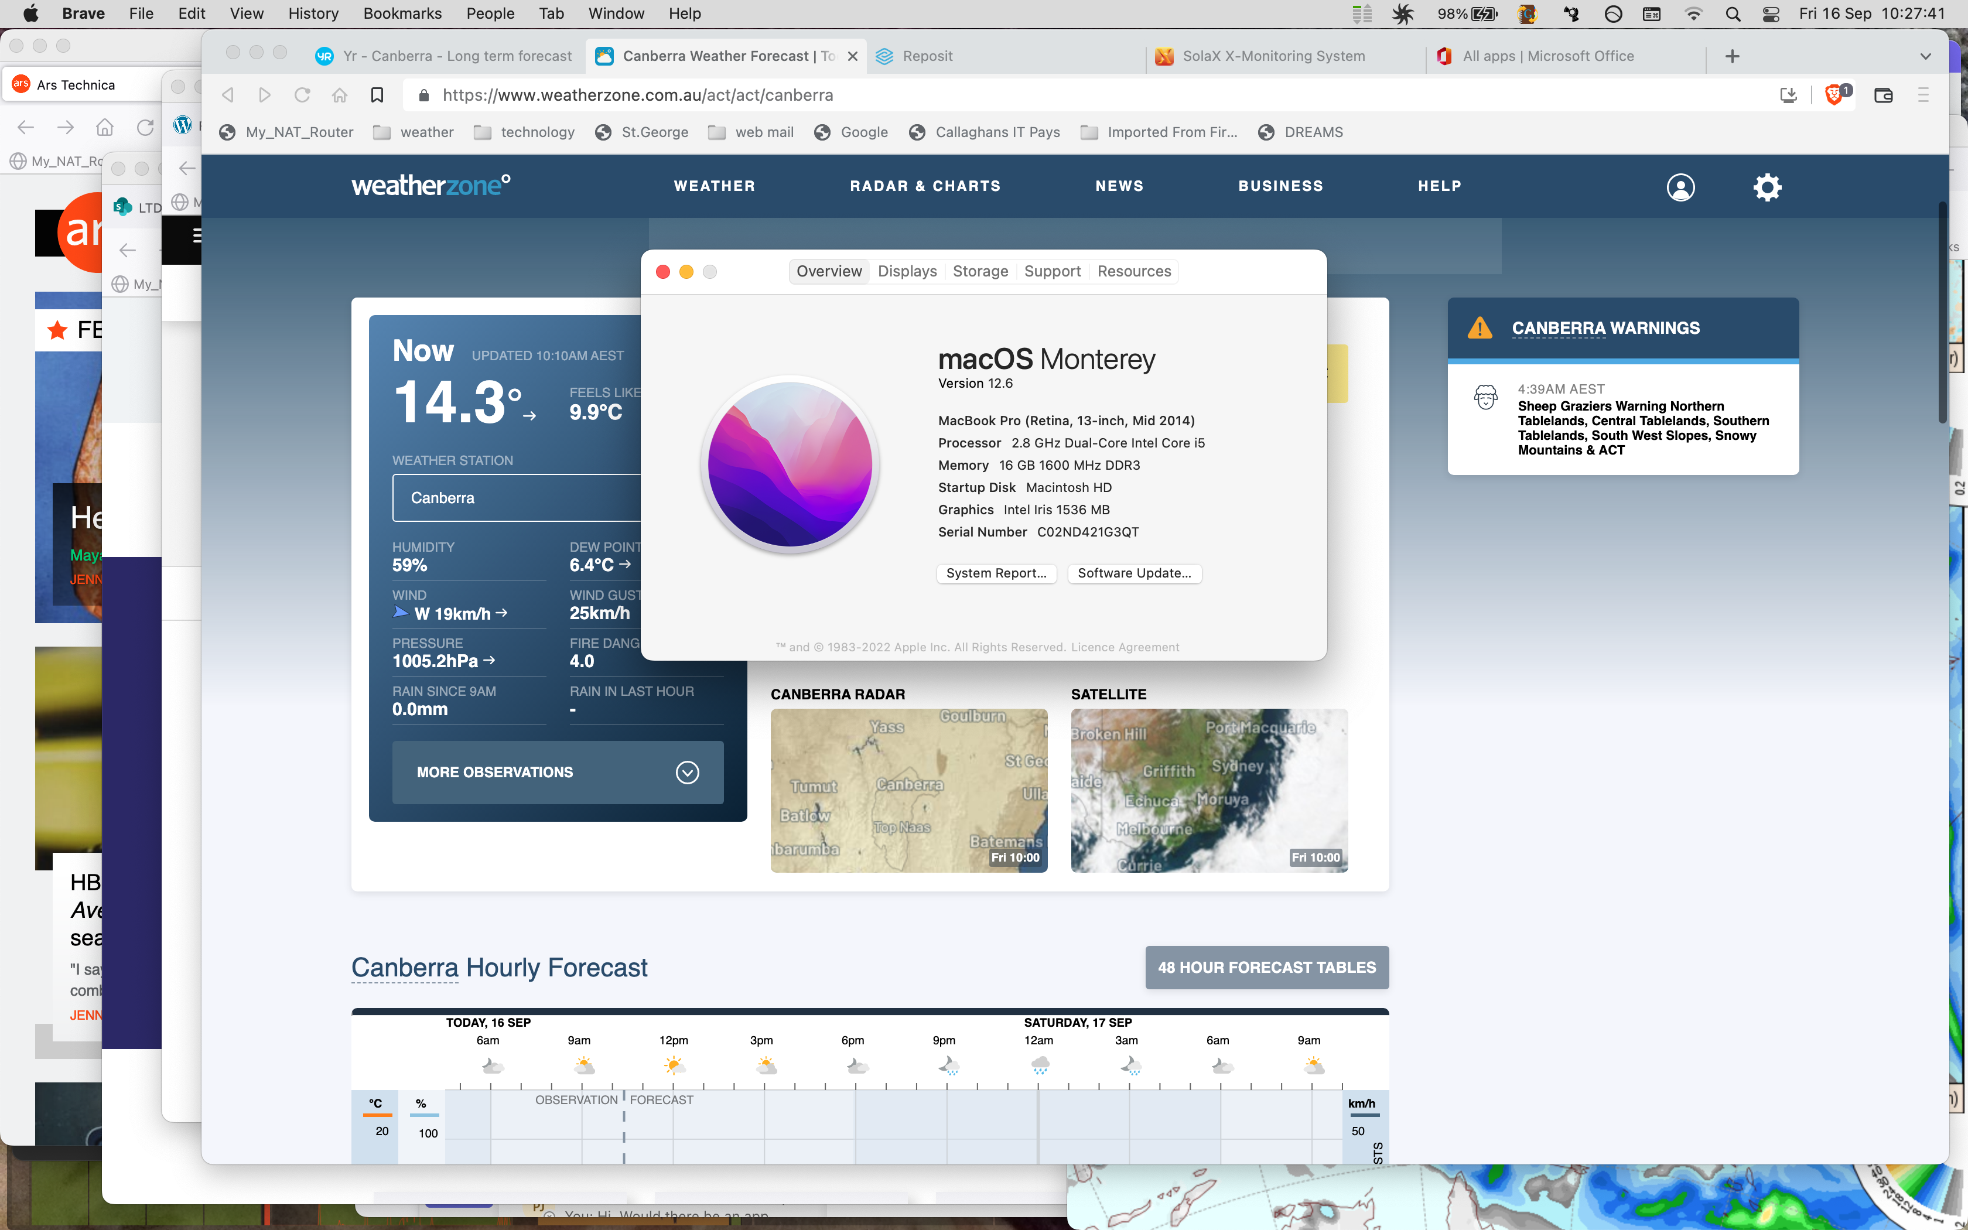Bookmark this page icon

377,95
